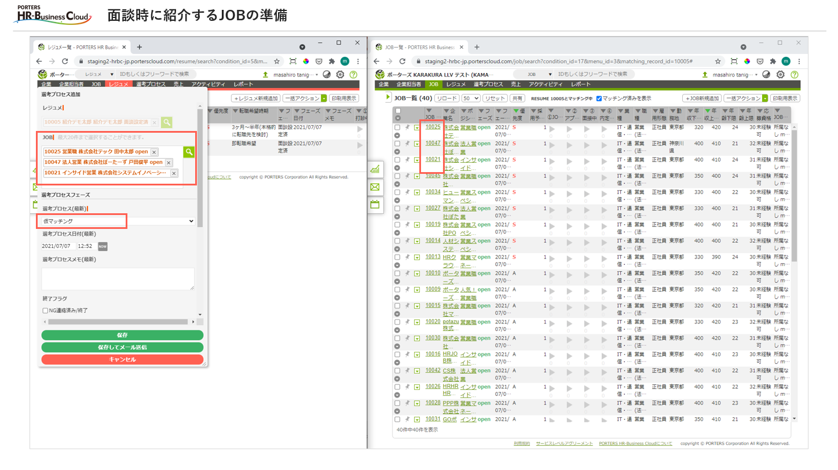The image size is (838, 470).
Task: Click +JOB新規追加 button
Action: click(x=701, y=99)
